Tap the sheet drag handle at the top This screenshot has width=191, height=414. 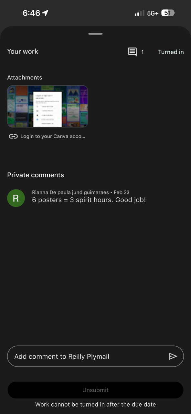[95, 34]
